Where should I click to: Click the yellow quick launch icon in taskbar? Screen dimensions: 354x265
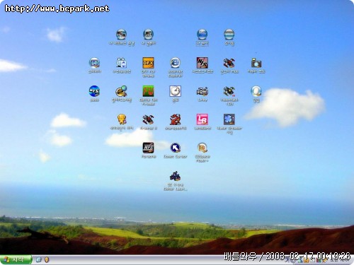47,259
